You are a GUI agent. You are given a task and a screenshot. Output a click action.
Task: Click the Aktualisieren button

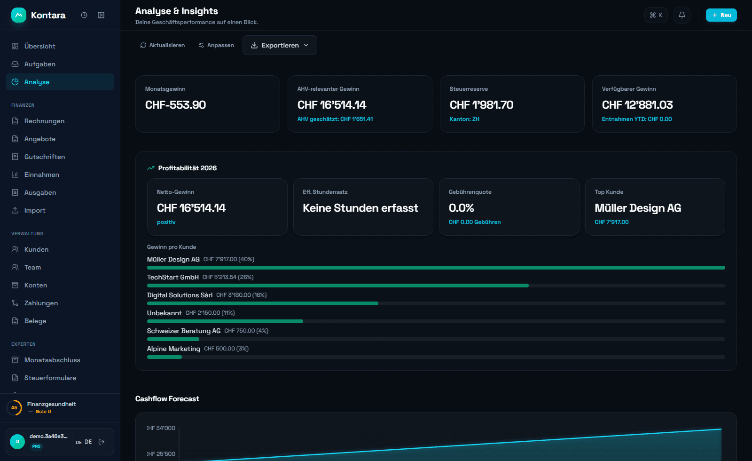click(163, 45)
